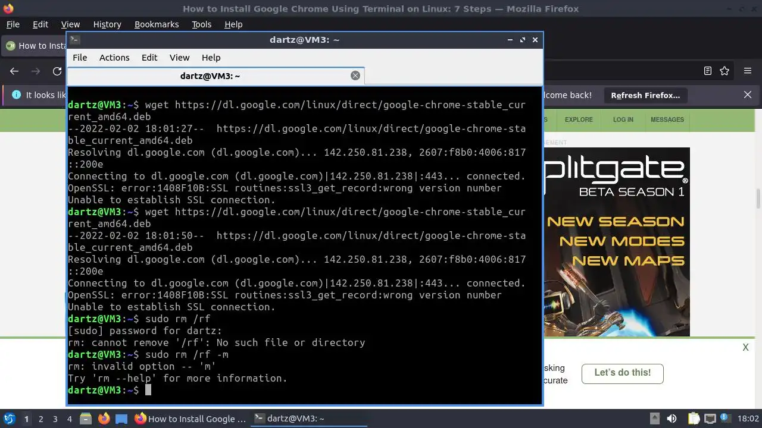Open the terminal Help menu

(211, 58)
